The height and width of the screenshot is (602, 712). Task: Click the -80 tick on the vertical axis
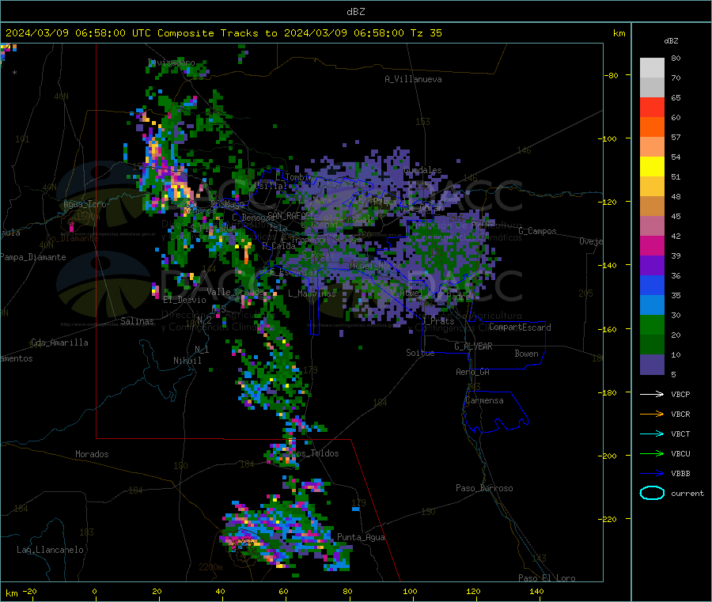point(610,75)
